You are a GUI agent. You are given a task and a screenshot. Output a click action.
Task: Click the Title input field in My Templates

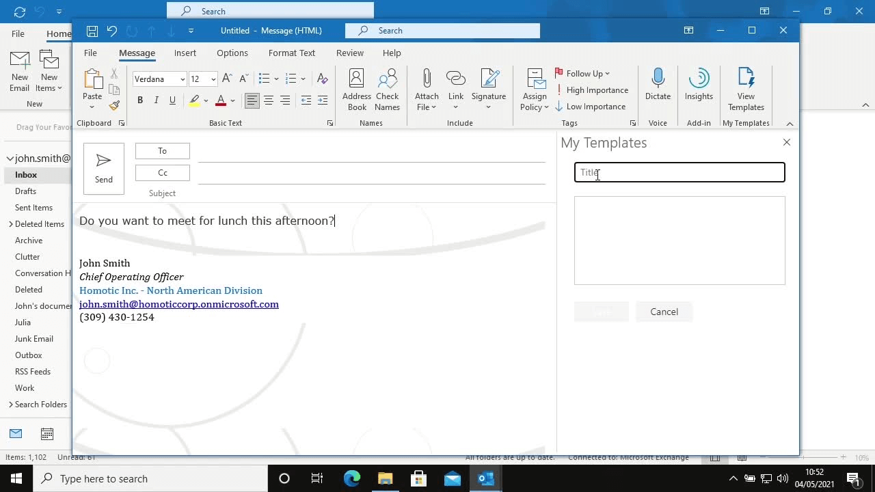click(x=679, y=172)
